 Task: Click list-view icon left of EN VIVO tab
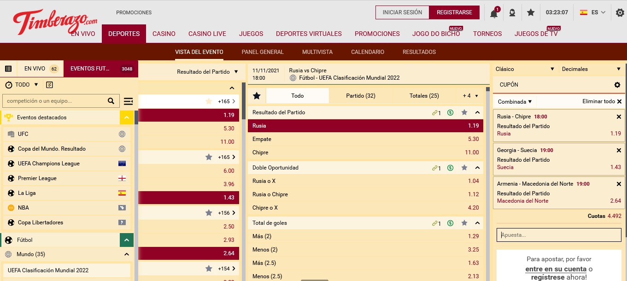coord(8,69)
